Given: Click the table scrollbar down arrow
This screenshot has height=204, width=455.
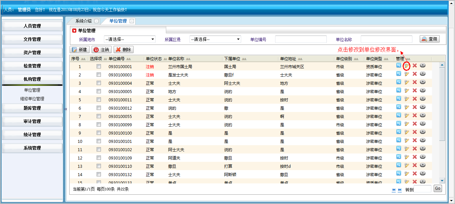Looking at the screenshot, I should point(442,180).
